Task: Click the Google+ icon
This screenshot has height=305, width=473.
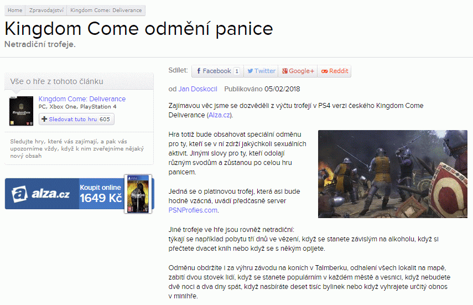Action: [x=285, y=71]
